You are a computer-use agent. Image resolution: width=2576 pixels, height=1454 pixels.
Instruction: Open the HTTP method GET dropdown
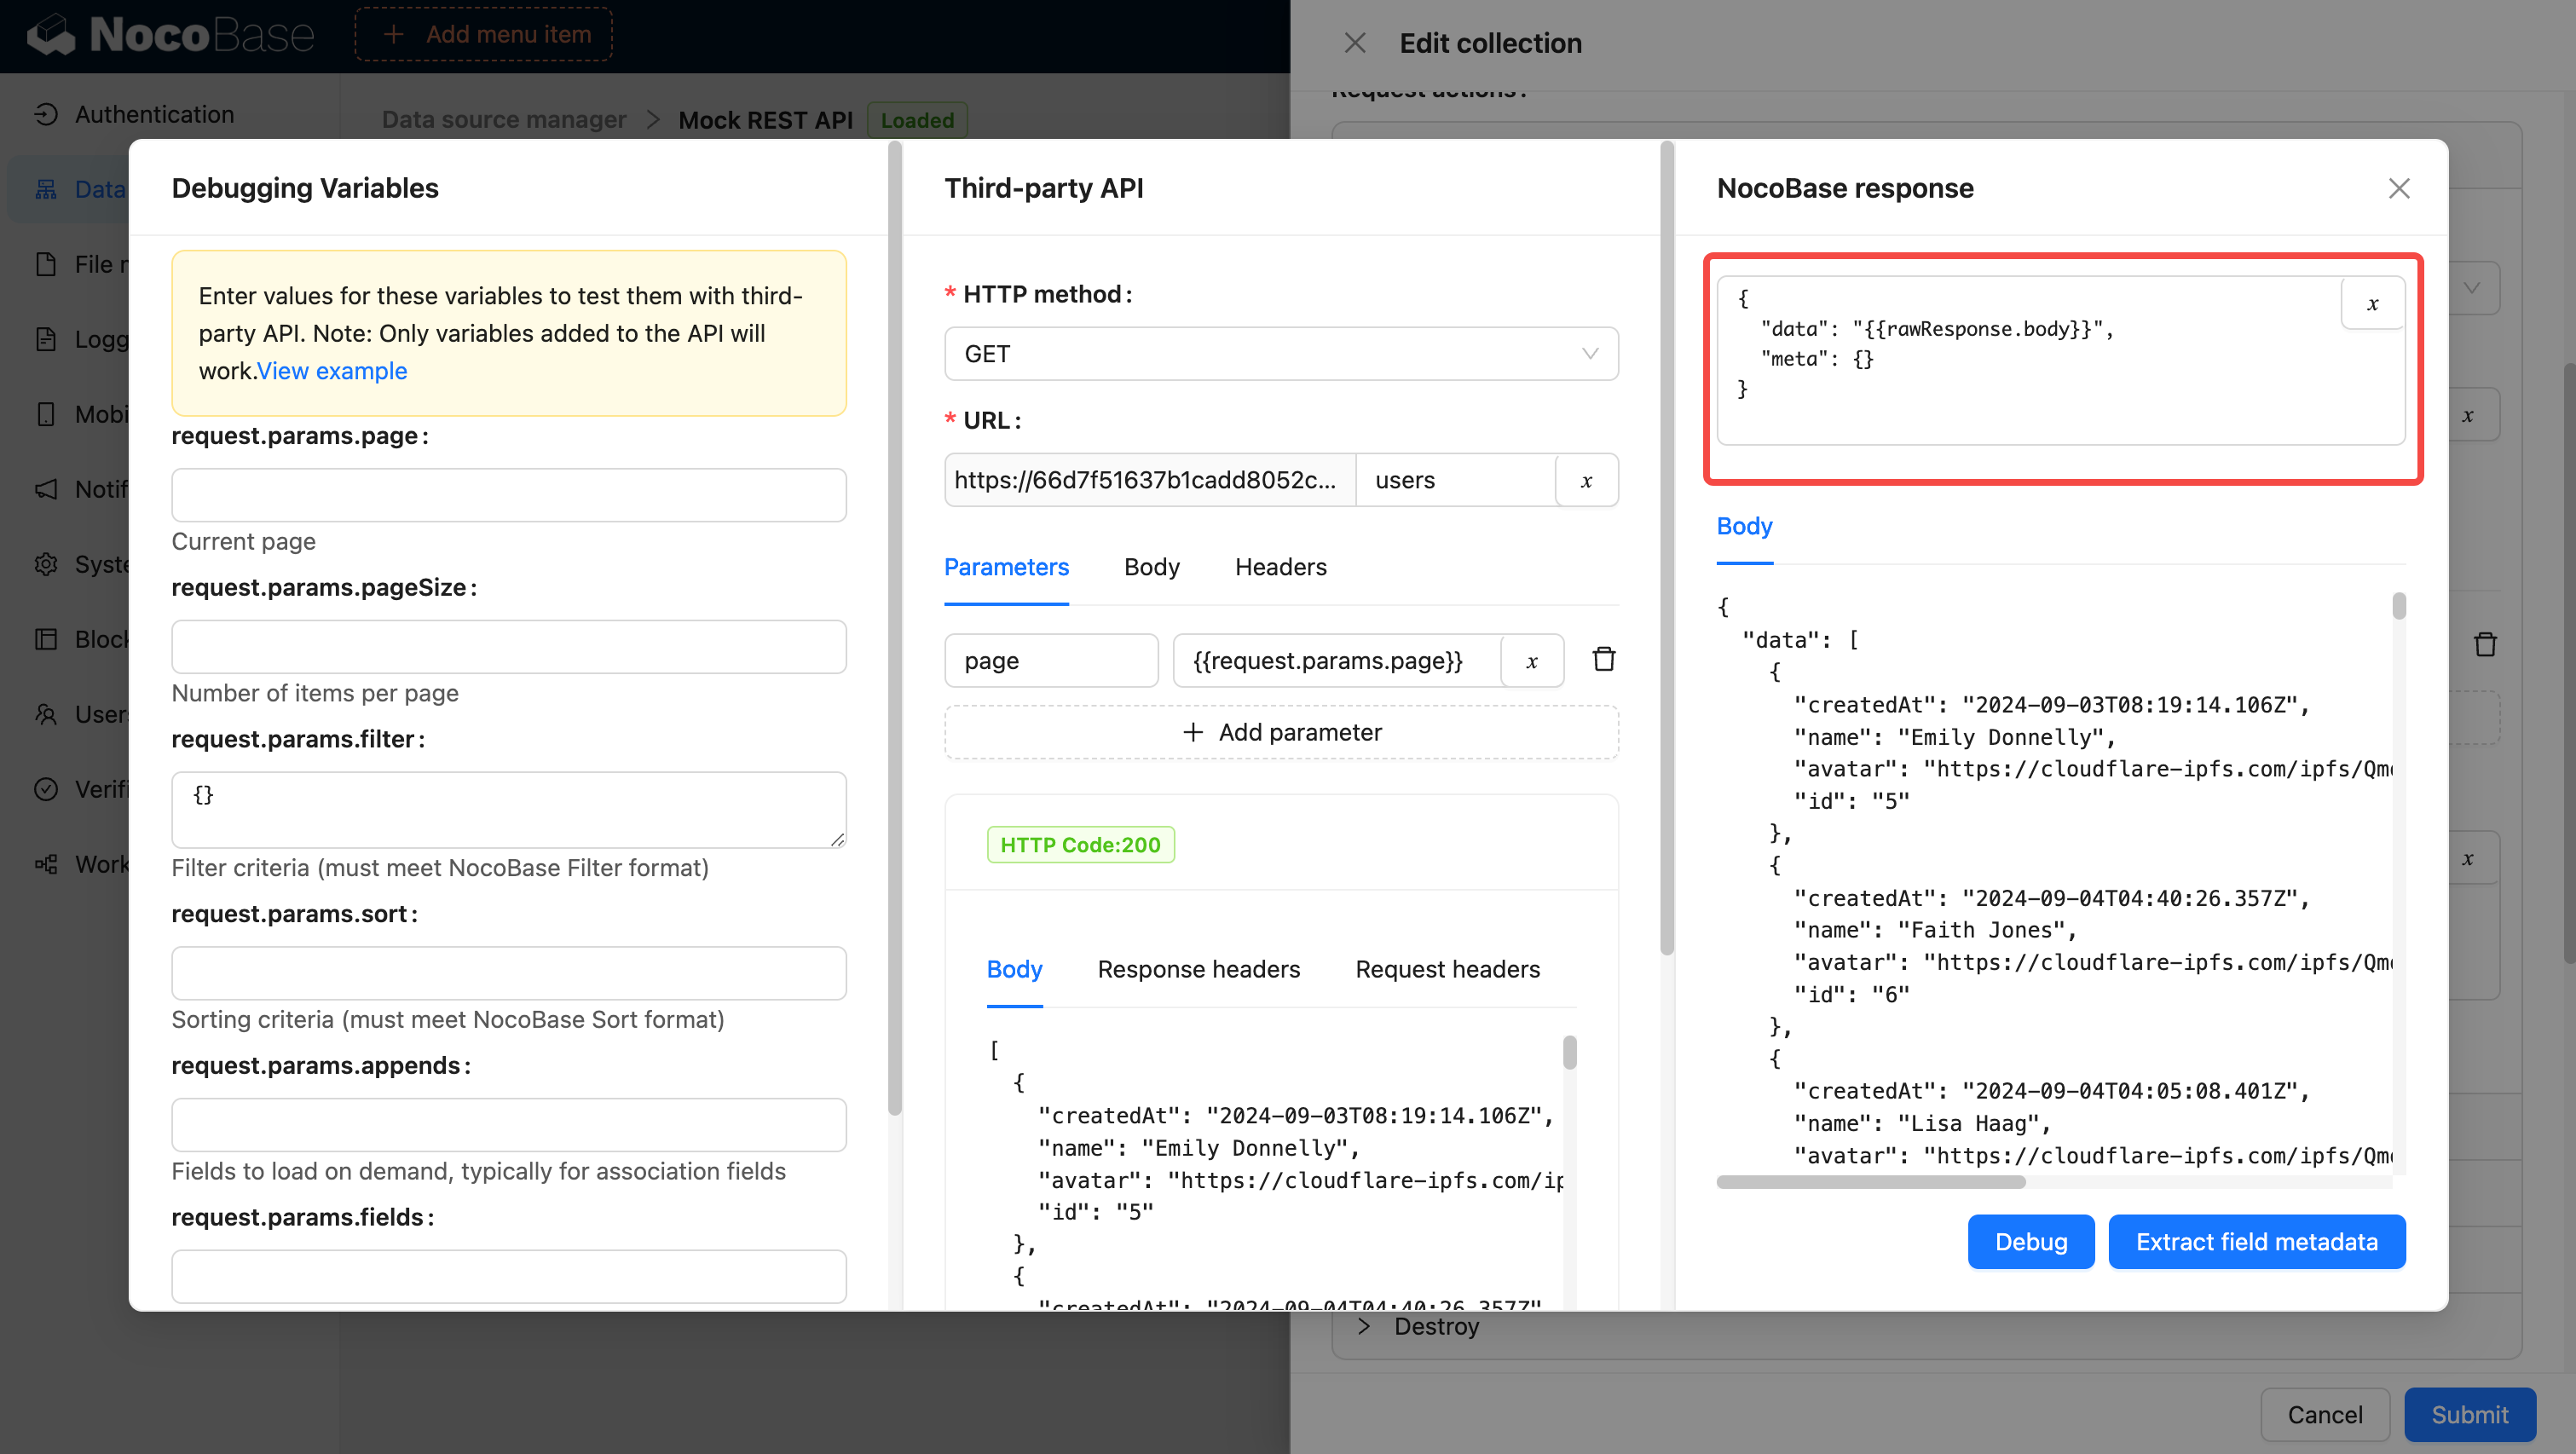pos(1280,354)
